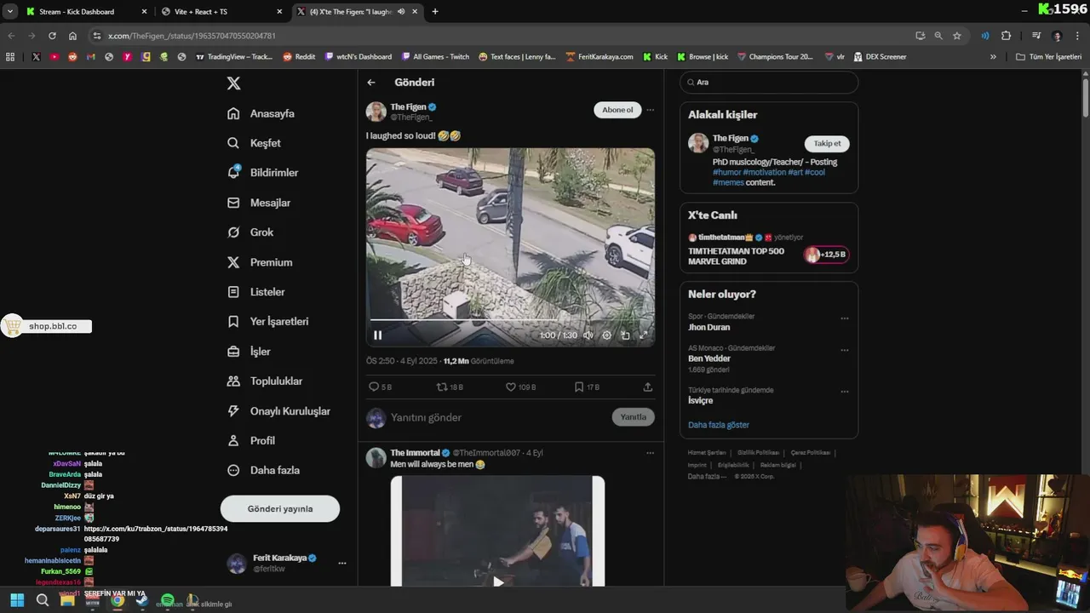Viewport: 1090px width, 613px height.
Task: Open Windows taskbar search
Action: 43,600
